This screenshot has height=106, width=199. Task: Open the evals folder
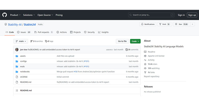[x=22, y=67]
